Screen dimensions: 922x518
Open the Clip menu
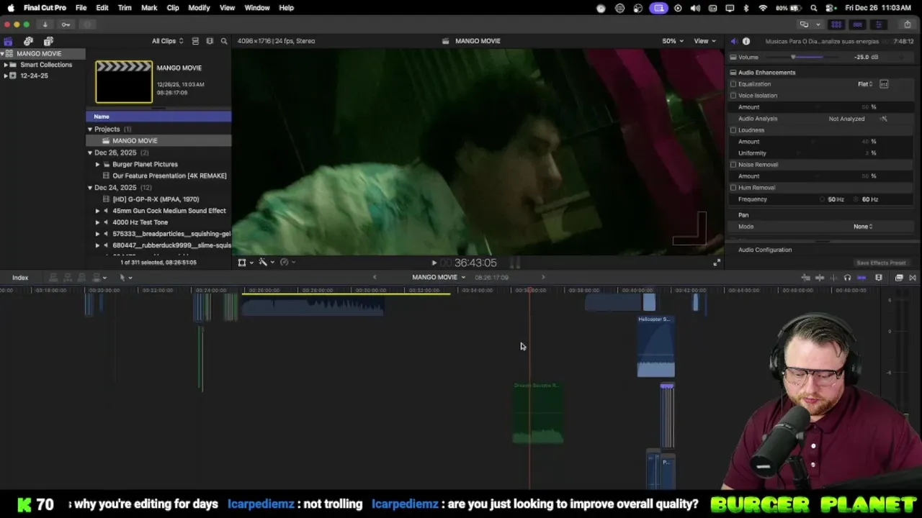[x=173, y=8]
